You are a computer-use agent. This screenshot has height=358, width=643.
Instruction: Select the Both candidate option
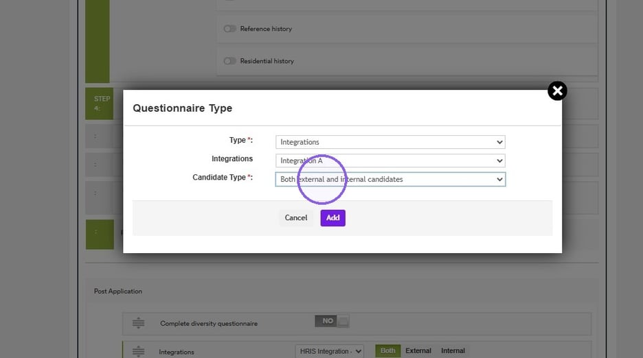(388, 350)
